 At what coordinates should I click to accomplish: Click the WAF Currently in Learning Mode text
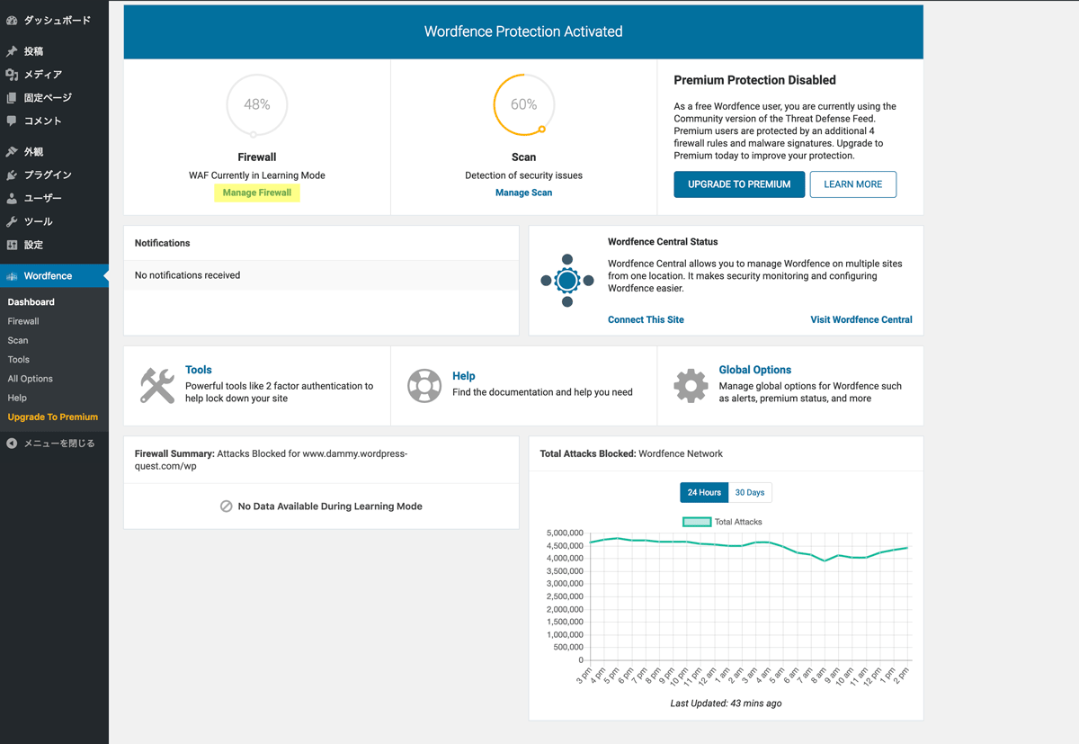[257, 175]
